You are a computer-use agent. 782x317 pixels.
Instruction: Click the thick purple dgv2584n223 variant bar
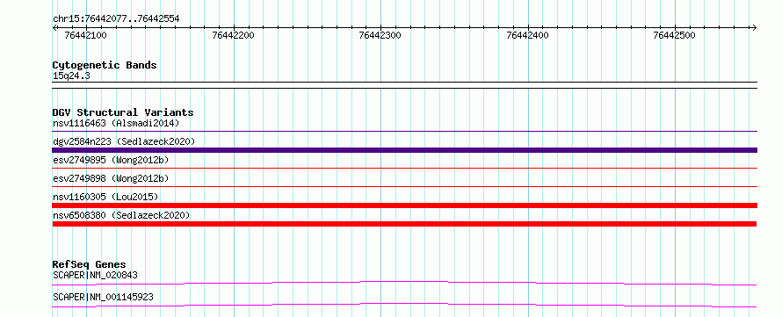[404, 150]
